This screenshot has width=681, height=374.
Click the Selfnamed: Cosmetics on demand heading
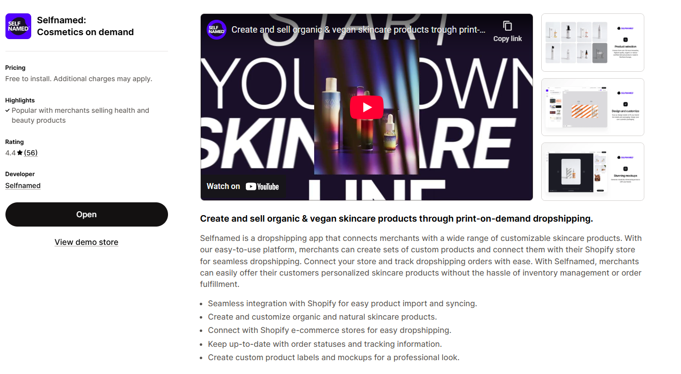click(85, 26)
